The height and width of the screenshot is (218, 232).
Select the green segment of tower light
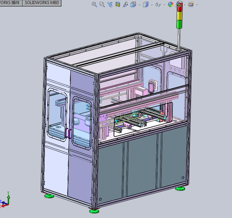click(x=179, y=24)
